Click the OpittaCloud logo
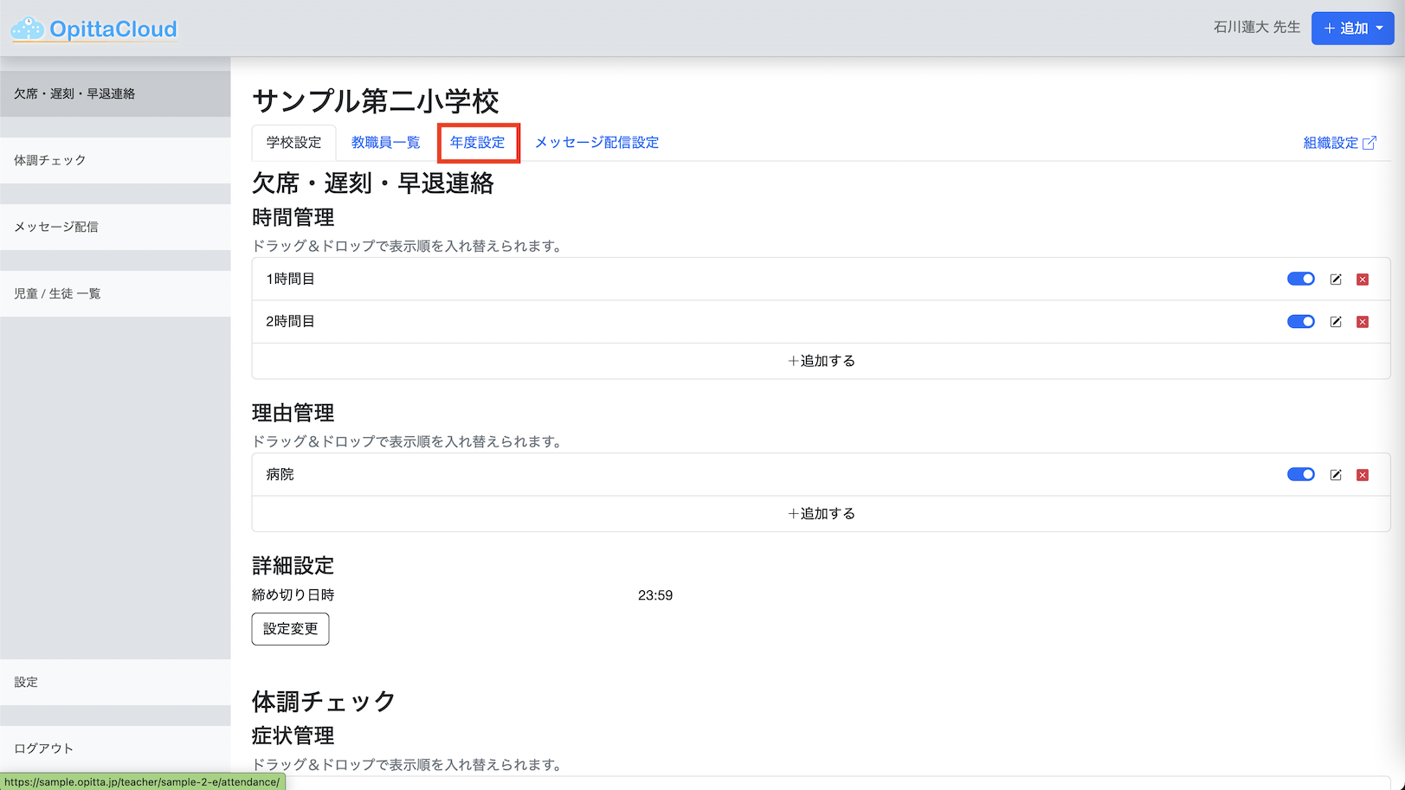The image size is (1405, 790). (x=93, y=29)
